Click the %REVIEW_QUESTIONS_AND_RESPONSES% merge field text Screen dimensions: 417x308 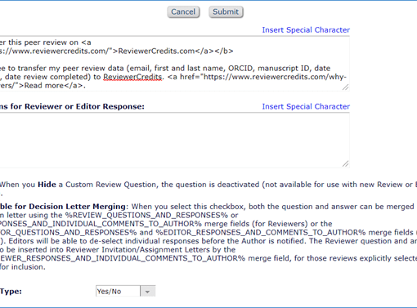(x=146, y=216)
